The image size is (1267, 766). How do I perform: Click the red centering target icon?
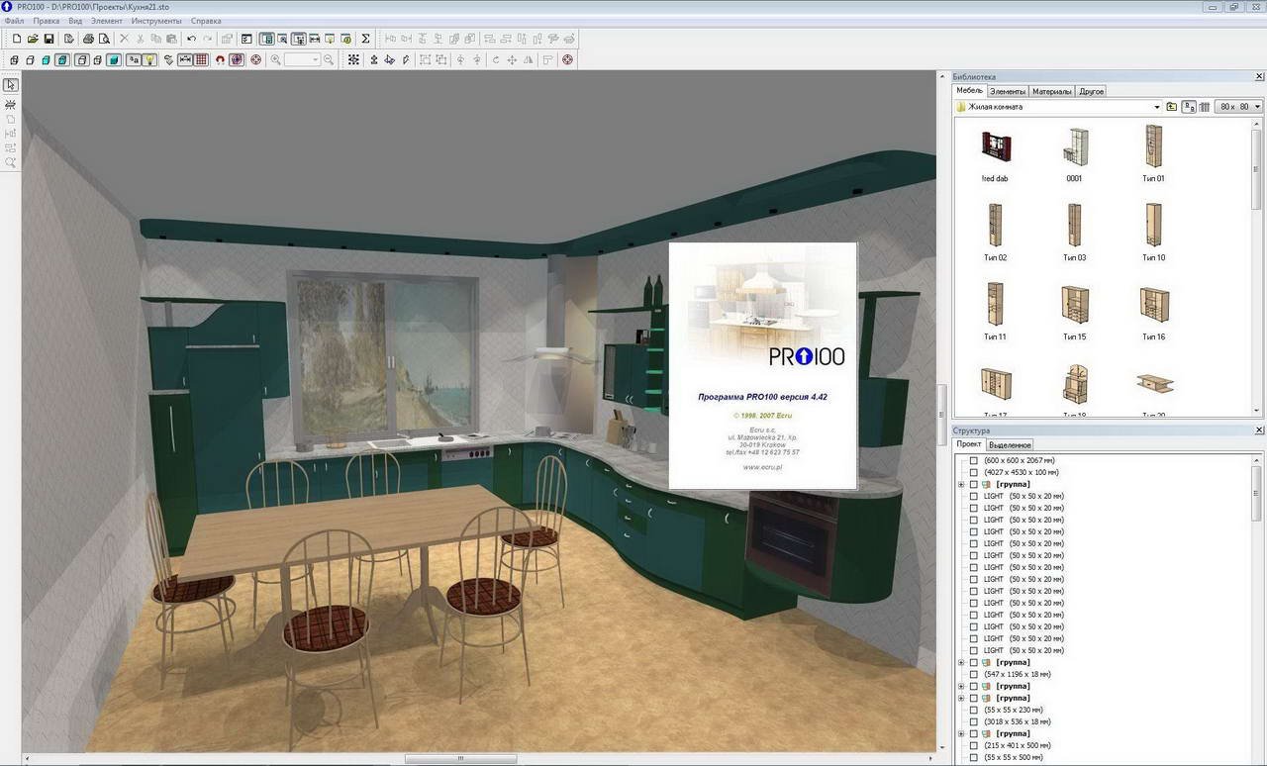click(255, 59)
